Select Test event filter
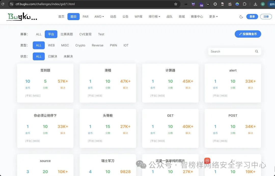 pos(101,34)
